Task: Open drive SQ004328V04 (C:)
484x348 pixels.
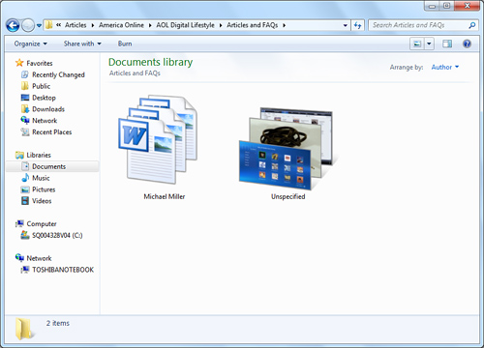Action: point(57,235)
